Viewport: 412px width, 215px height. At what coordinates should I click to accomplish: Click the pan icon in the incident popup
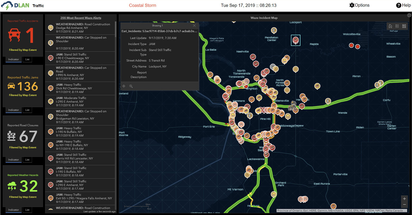tap(124, 86)
